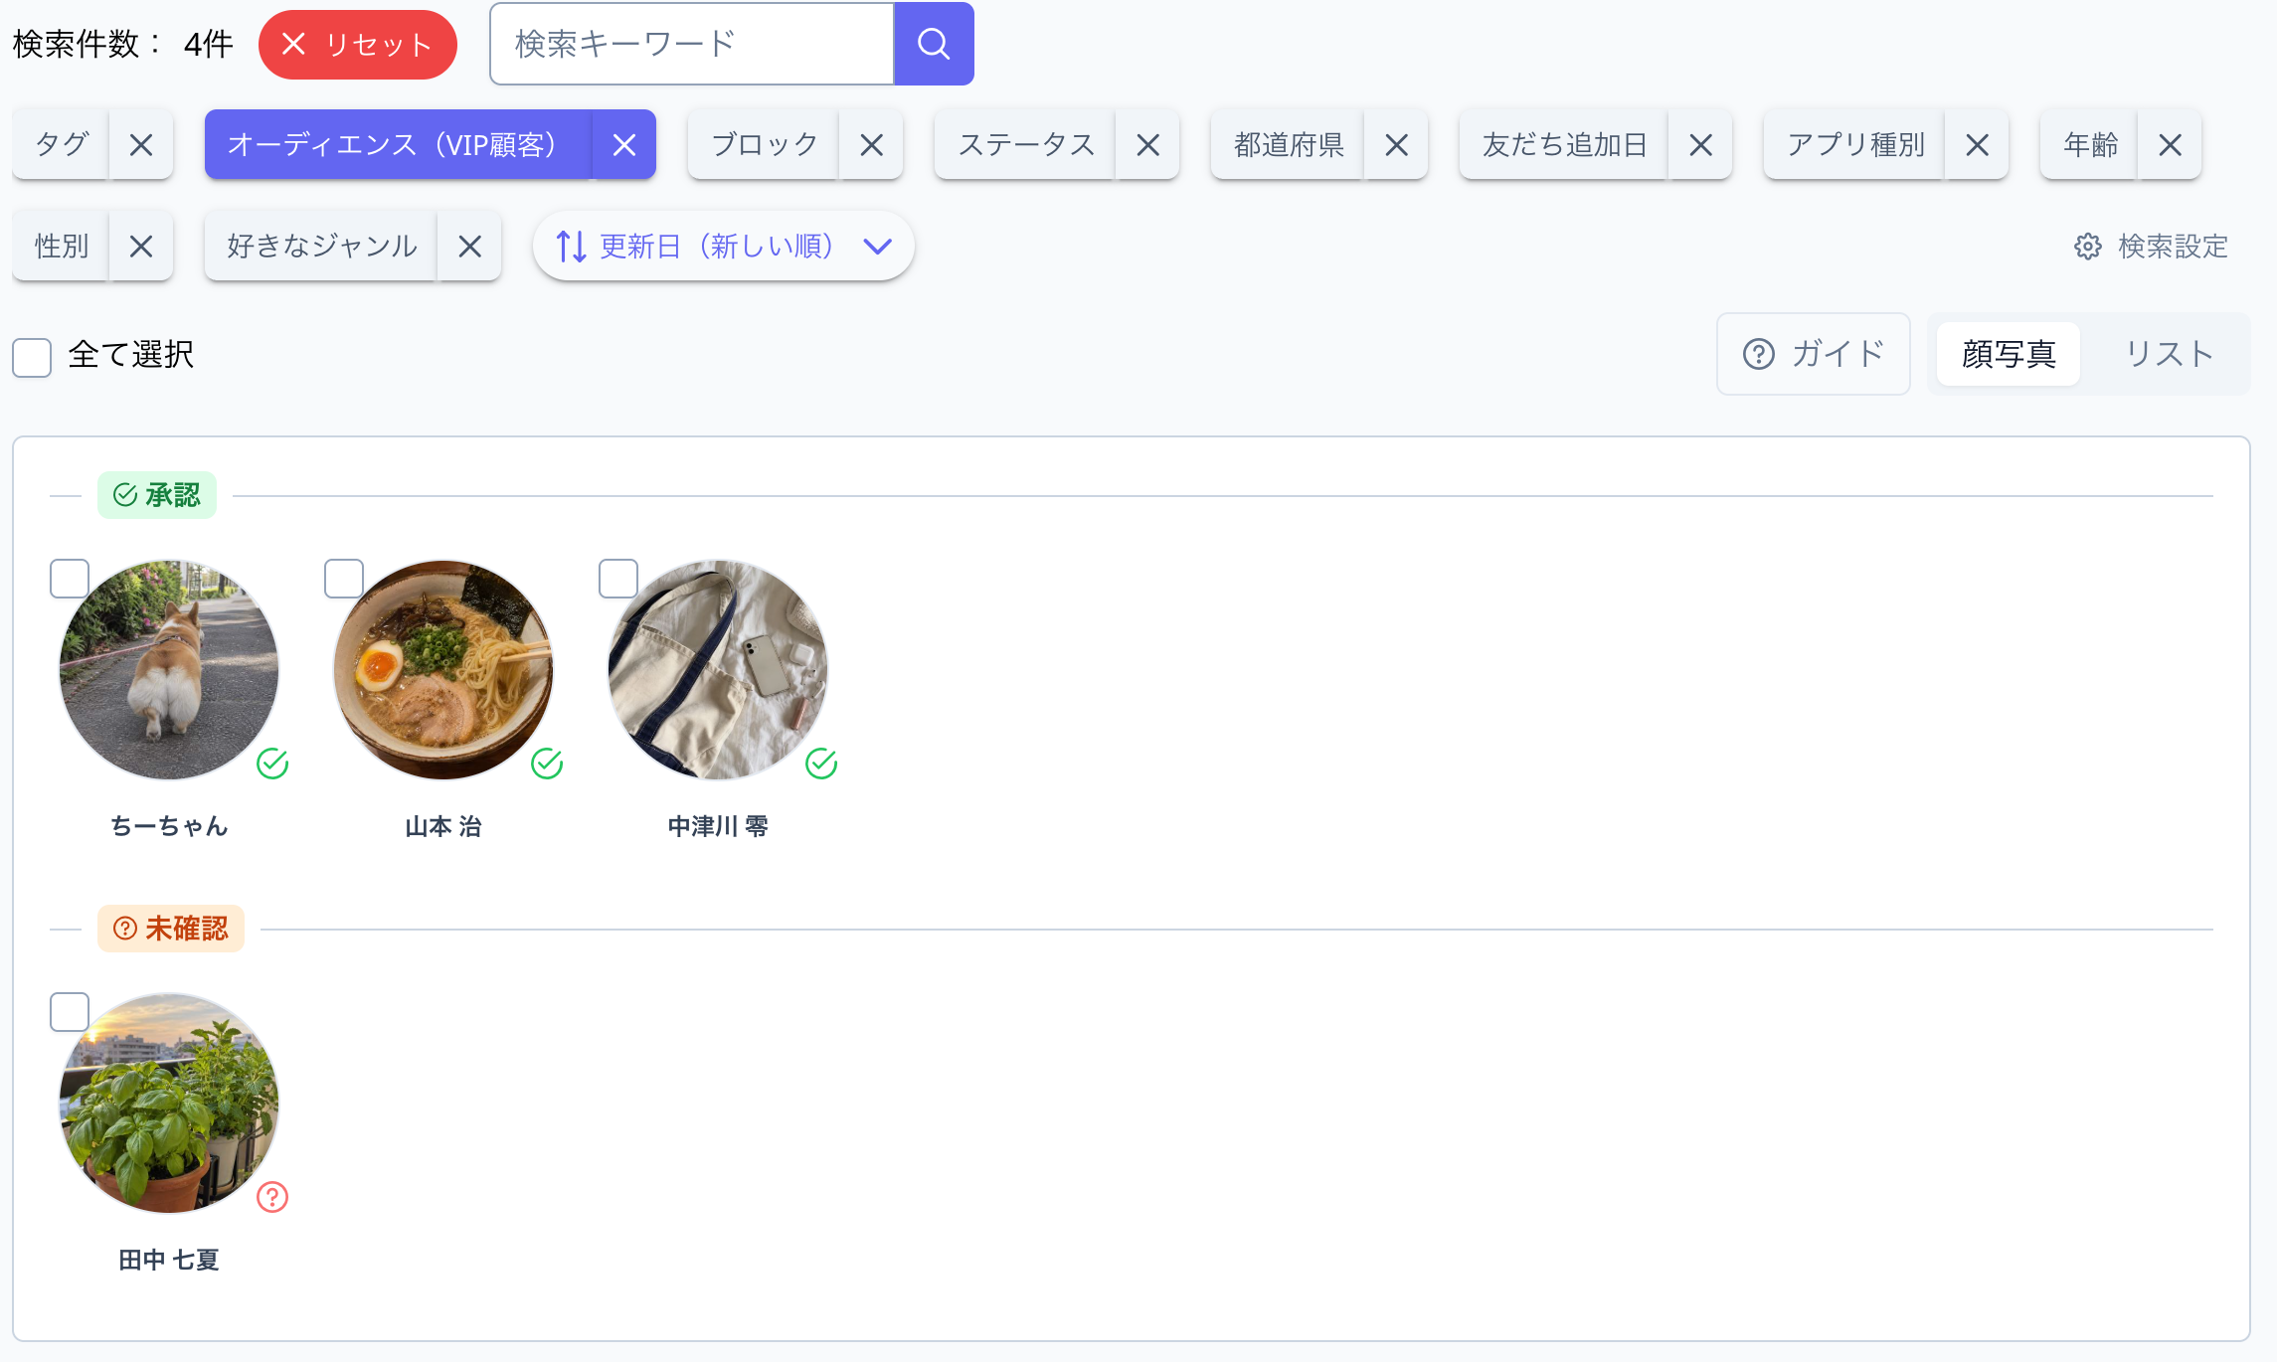Switch to 顔写真 view tab
Image resolution: width=2277 pixels, height=1362 pixels.
coord(2009,354)
